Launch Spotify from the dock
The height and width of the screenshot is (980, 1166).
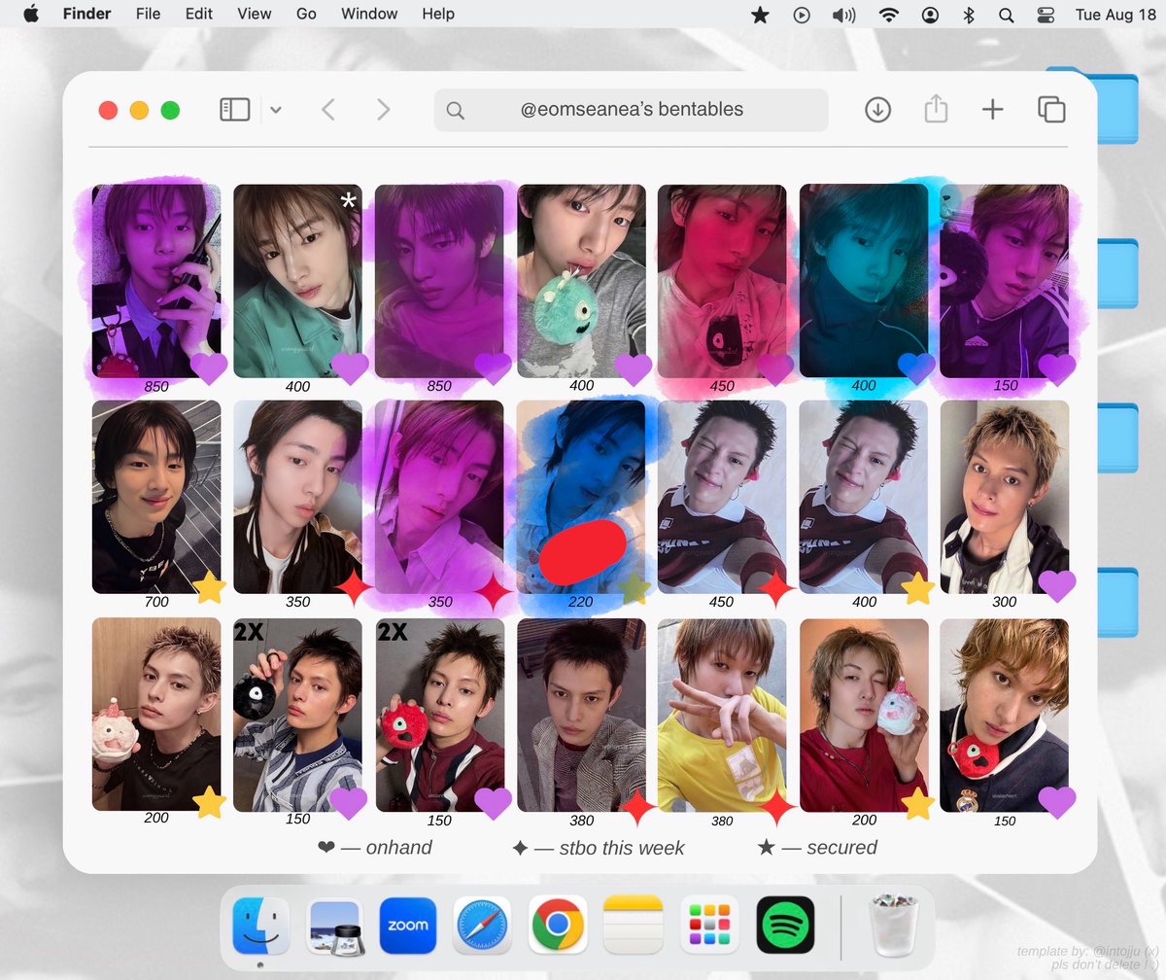(785, 925)
